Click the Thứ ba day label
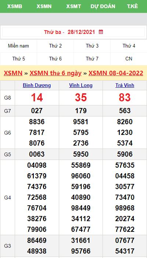This screenshot has width=147, height=258. (53, 32)
